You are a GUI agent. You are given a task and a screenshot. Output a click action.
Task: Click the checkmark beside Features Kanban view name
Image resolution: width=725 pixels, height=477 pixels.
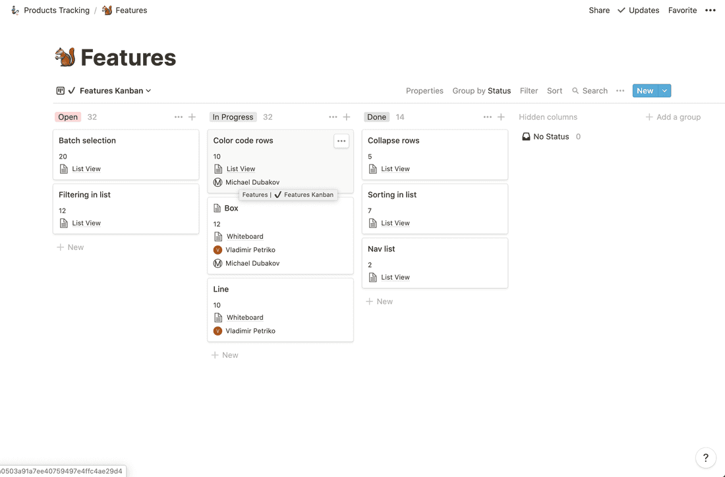(x=72, y=90)
